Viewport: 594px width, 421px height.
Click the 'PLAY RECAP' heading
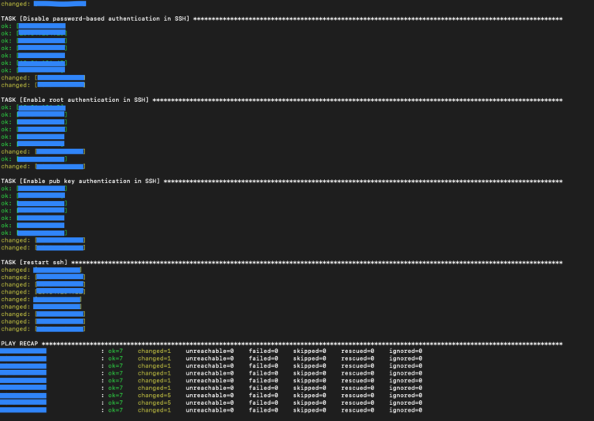(19, 344)
